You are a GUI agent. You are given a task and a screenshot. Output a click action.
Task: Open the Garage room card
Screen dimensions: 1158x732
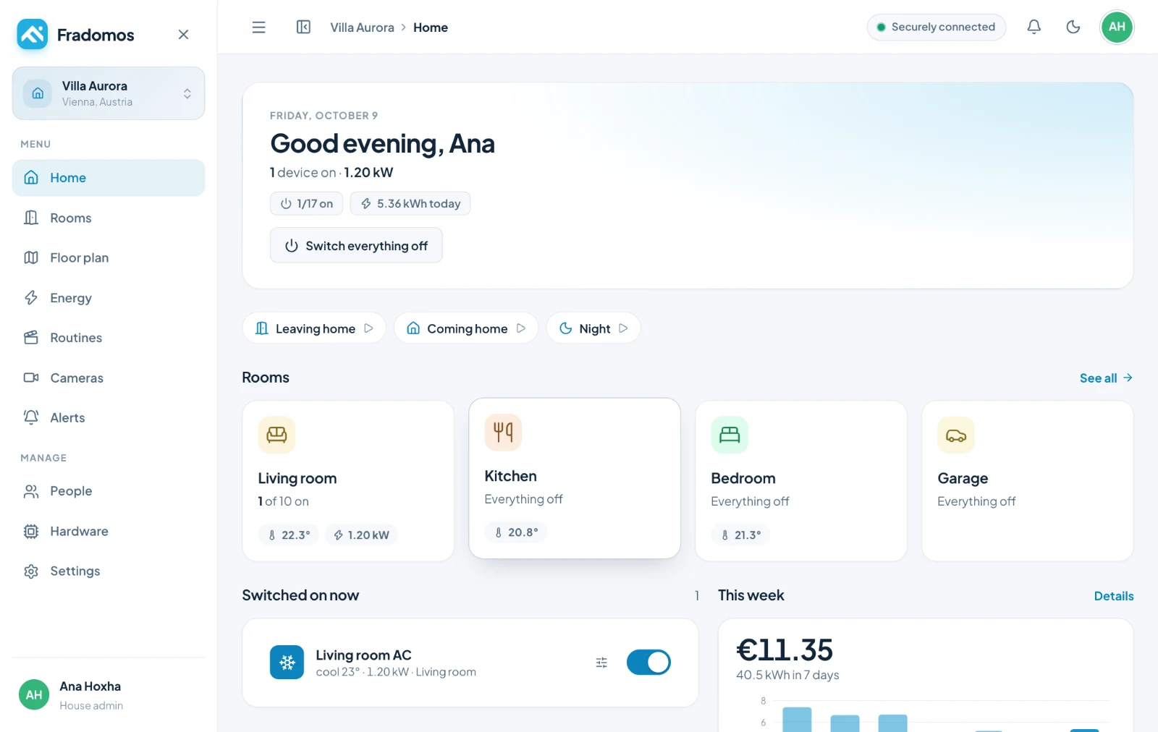click(x=1028, y=481)
